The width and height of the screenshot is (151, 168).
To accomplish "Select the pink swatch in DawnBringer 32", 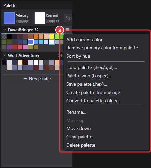I will coord(25,47).
